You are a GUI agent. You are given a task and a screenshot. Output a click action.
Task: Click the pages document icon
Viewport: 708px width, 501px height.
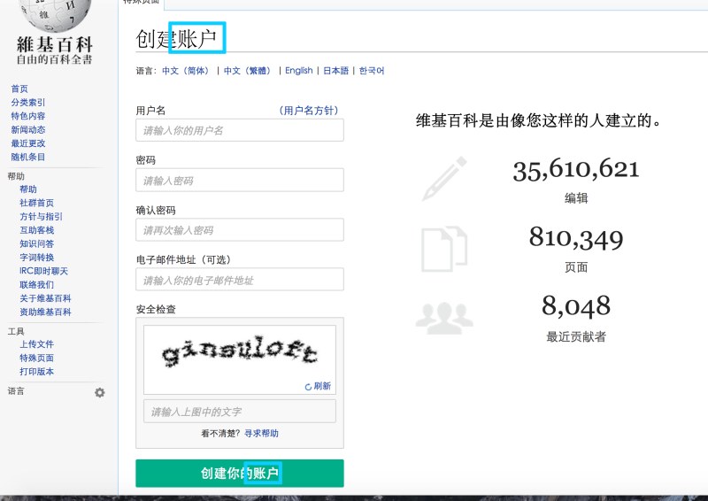pyautogui.click(x=444, y=249)
